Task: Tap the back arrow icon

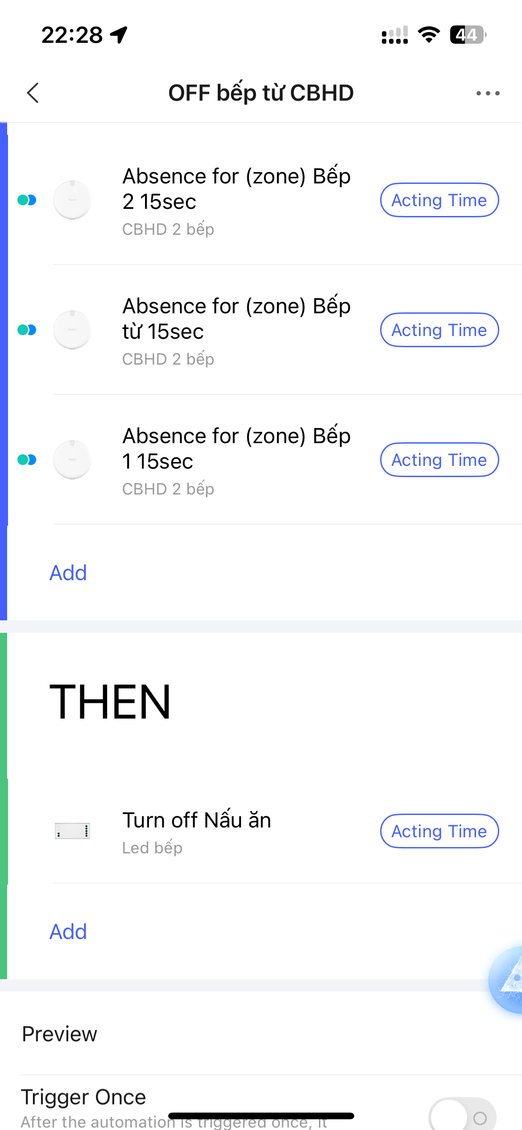Action: tap(33, 93)
